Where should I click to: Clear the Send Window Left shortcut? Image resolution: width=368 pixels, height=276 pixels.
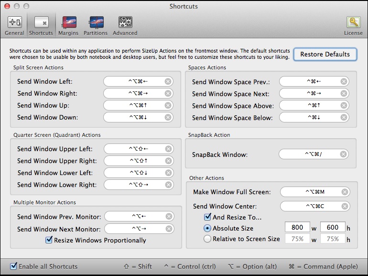click(x=168, y=81)
